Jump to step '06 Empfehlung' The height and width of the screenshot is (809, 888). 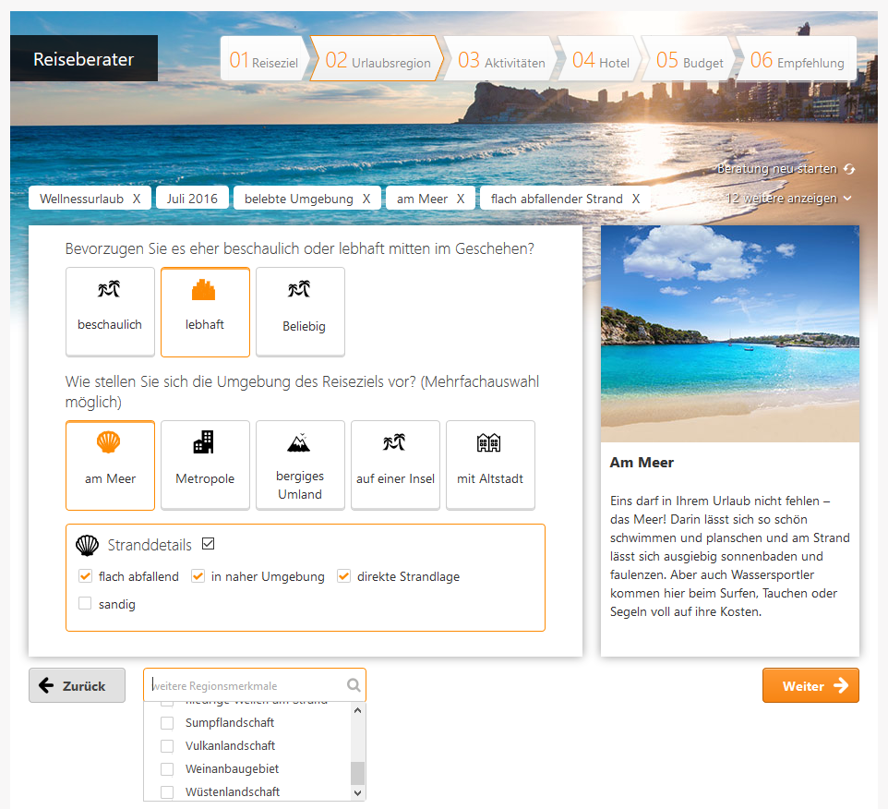(797, 59)
